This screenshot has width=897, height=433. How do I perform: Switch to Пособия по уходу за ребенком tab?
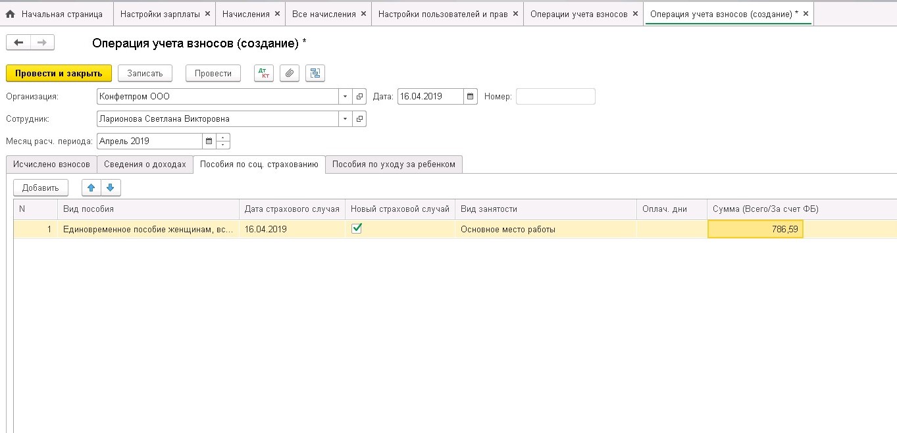coord(394,165)
